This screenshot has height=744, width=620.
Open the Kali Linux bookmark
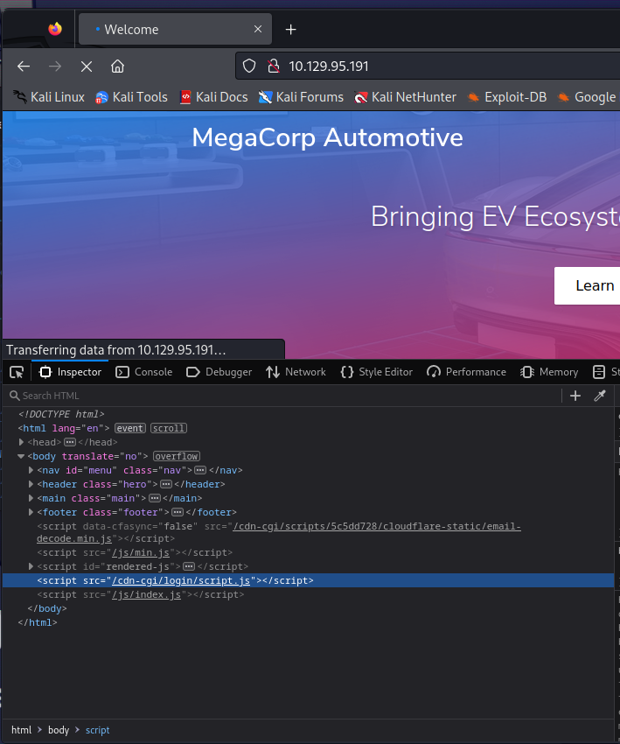coord(48,97)
